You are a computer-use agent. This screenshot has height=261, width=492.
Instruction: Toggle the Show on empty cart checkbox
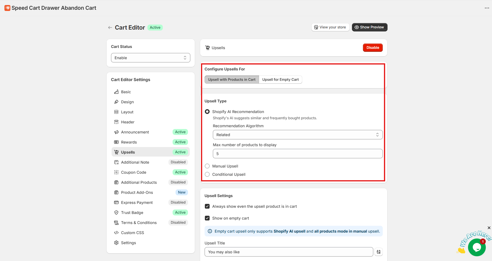pos(207,218)
